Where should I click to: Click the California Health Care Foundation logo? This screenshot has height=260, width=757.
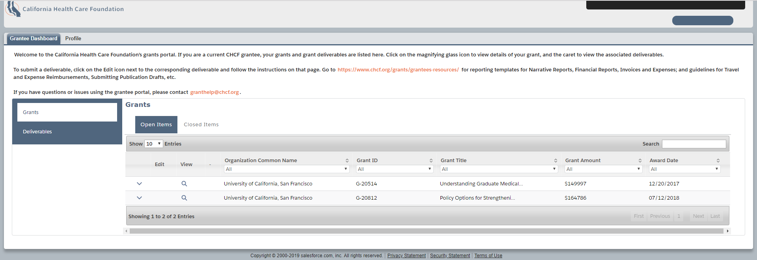64,9
